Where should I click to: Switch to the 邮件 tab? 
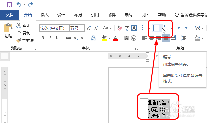tap(112, 15)
